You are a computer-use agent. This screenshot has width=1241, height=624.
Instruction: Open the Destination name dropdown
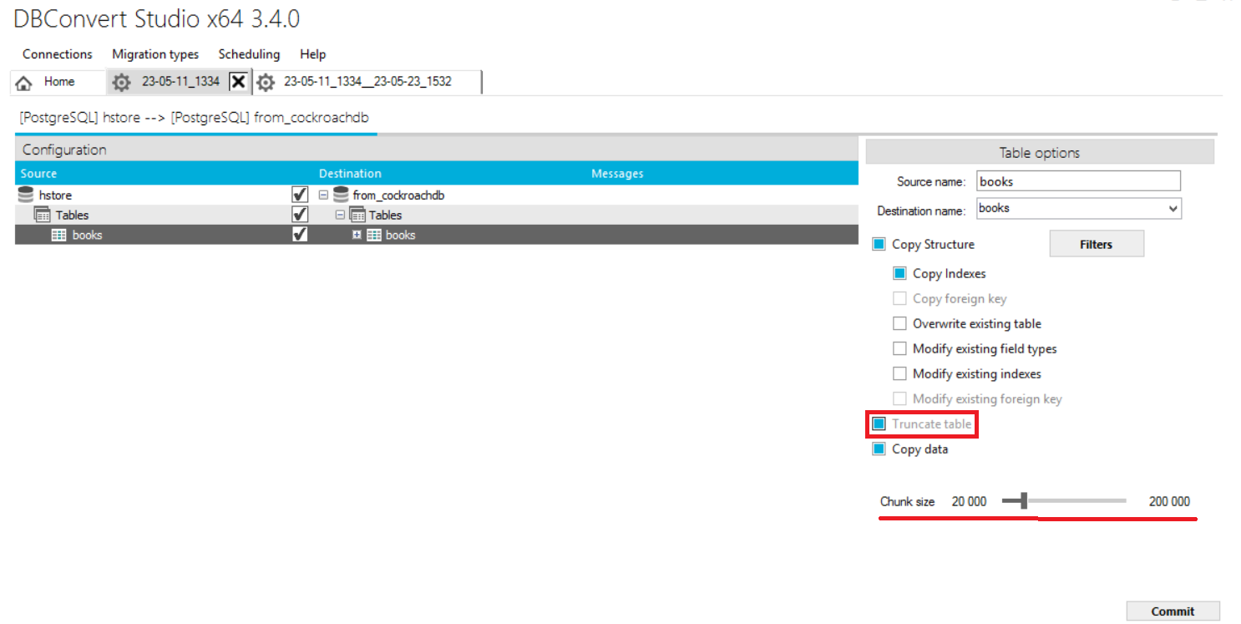(x=1173, y=208)
